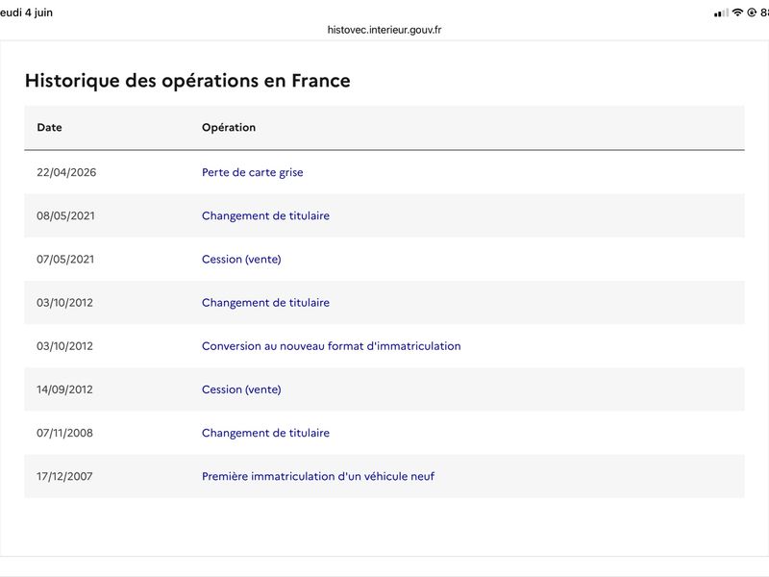Open the Perte de carte grise link
Screen dimensions: 769x577
click(x=252, y=172)
